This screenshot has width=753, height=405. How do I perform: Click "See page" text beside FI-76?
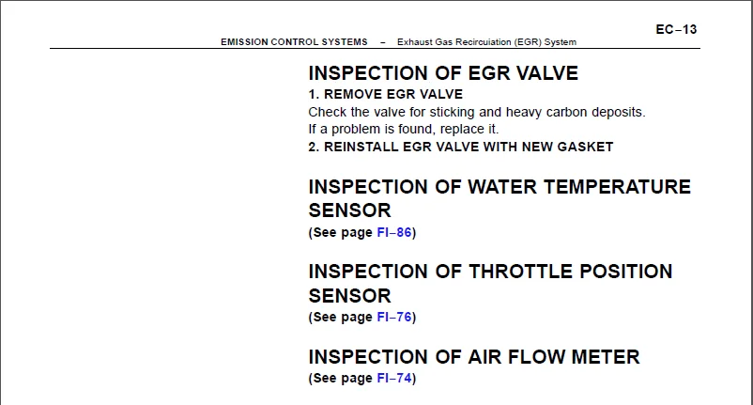(342, 317)
